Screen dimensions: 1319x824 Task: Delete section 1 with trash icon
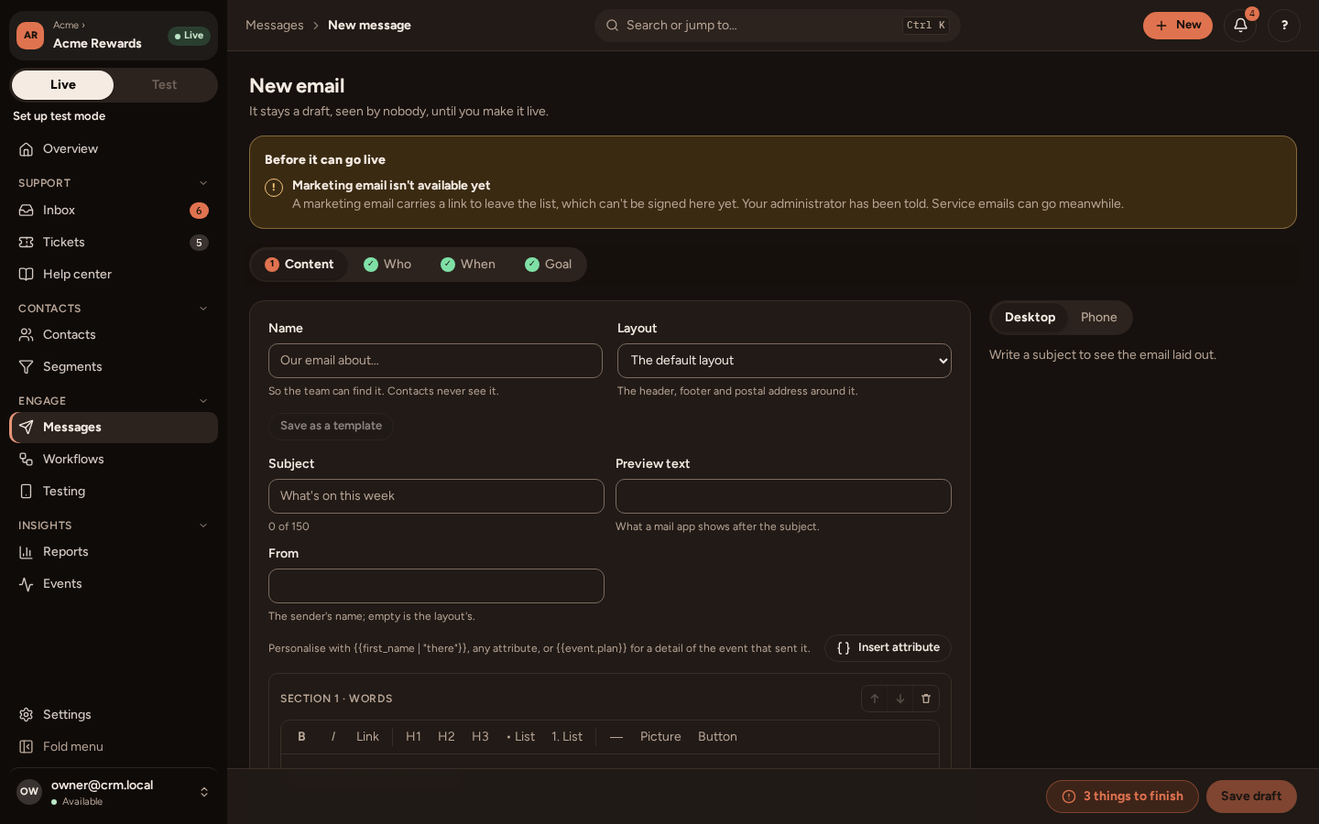point(926,699)
